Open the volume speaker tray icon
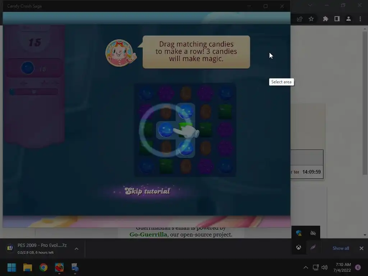The width and height of the screenshot is (368, 276). pyautogui.click(x=325, y=267)
